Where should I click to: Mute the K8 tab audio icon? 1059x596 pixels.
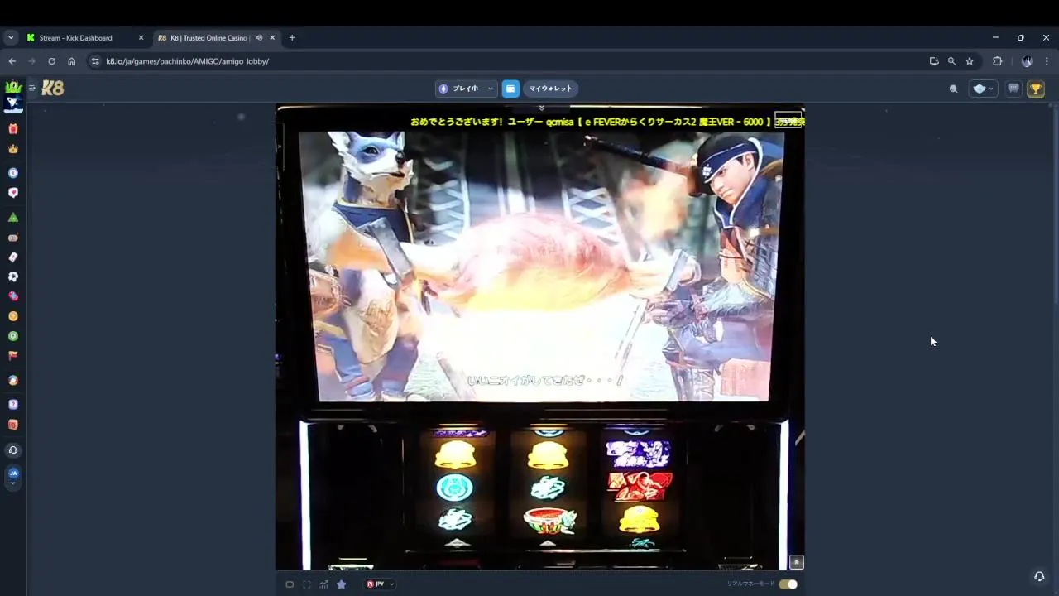(x=259, y=38)
